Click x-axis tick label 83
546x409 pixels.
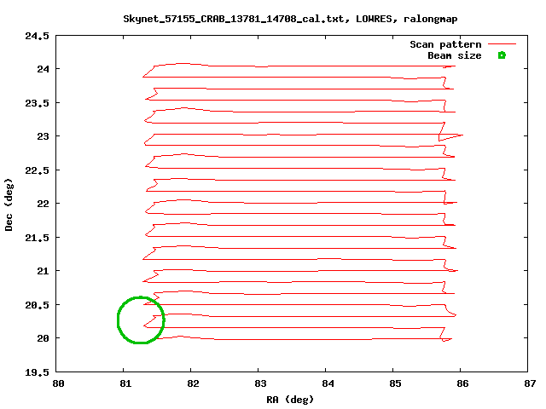[260, 383]
